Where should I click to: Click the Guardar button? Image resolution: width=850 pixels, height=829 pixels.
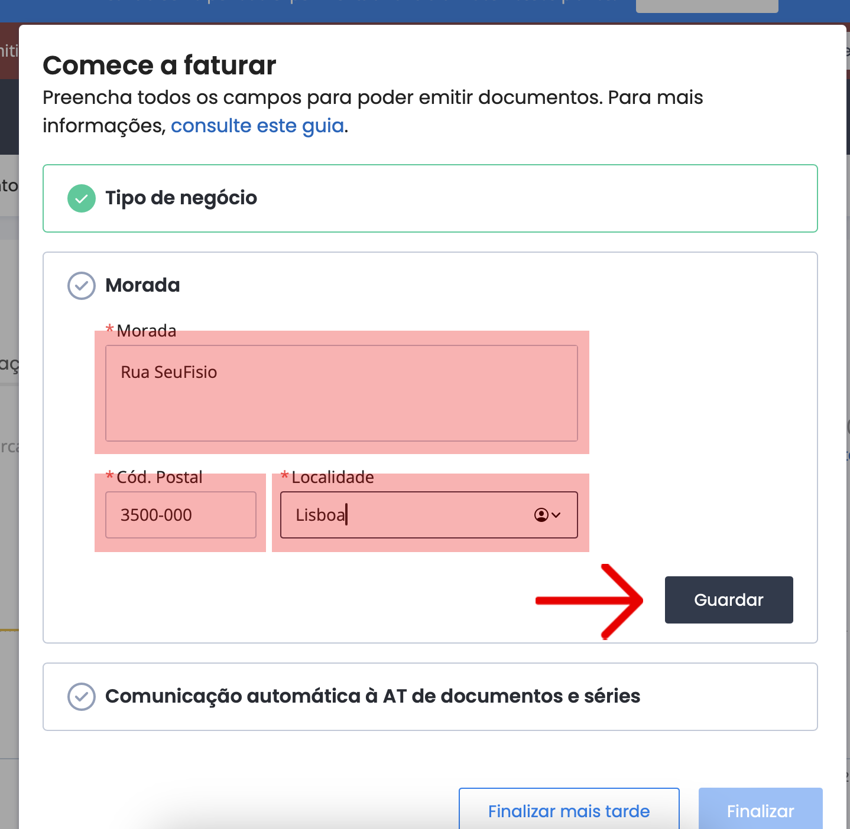(x=729, y=600)
